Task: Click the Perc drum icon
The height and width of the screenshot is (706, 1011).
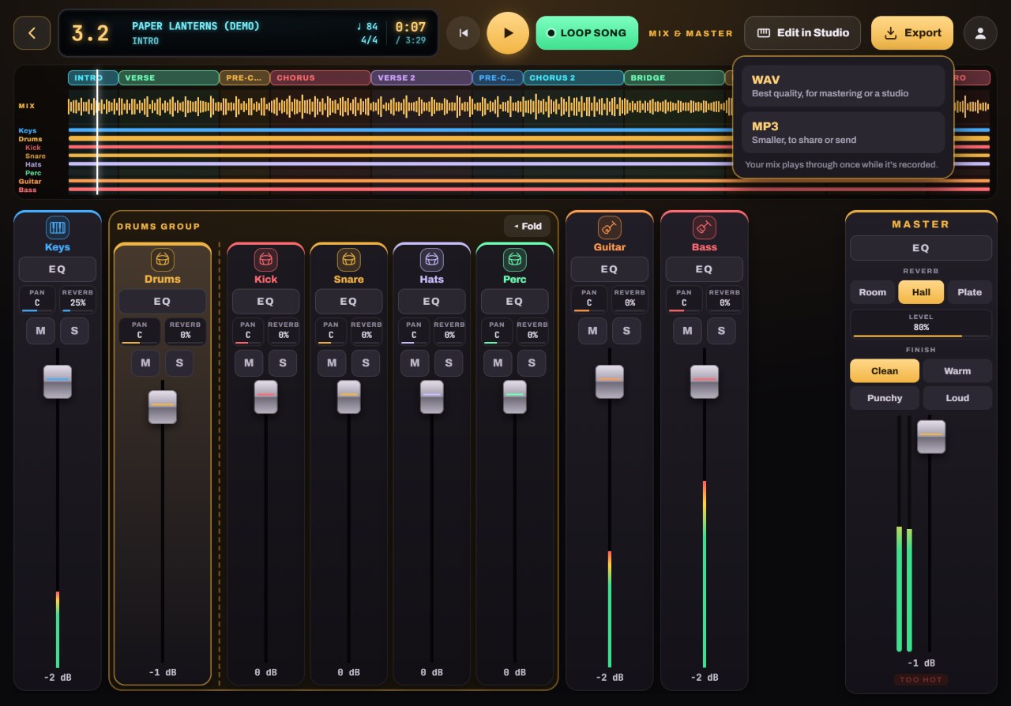Action: coord(514,259)
